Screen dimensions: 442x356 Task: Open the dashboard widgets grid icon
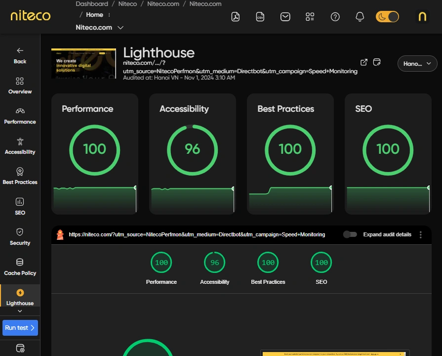click(310, 17)
